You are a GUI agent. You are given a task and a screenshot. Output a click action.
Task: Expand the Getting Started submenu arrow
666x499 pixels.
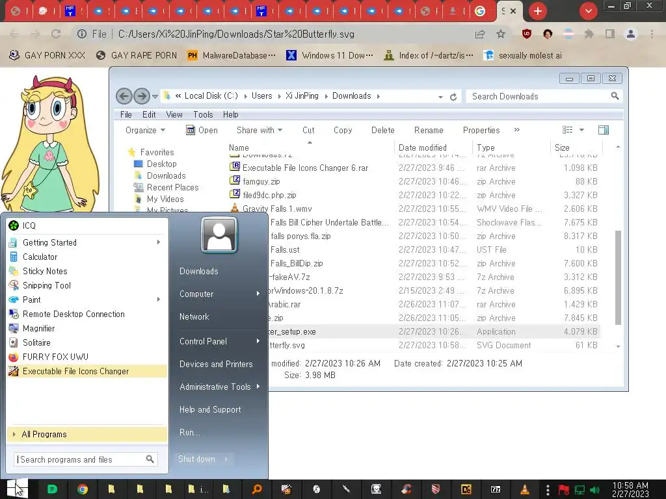[x=159, y=242]
